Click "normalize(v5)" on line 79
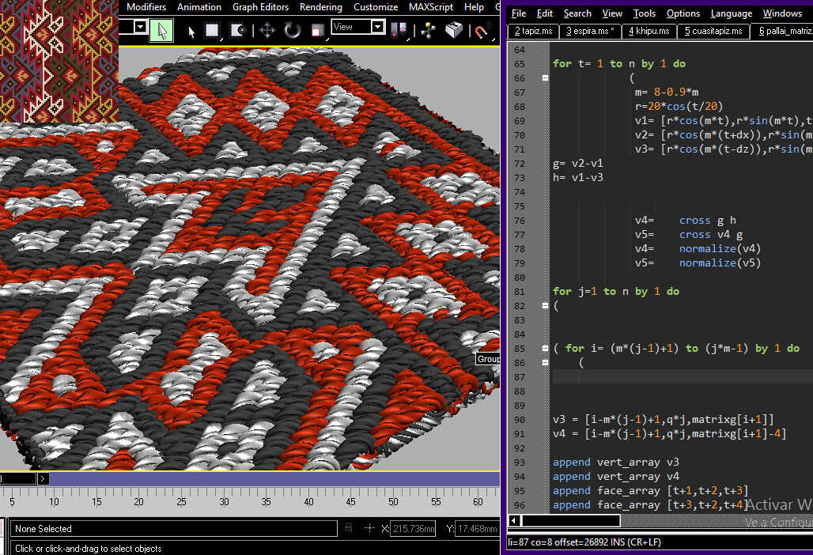This screenshot has height=555, width=813. pos(720,262)
